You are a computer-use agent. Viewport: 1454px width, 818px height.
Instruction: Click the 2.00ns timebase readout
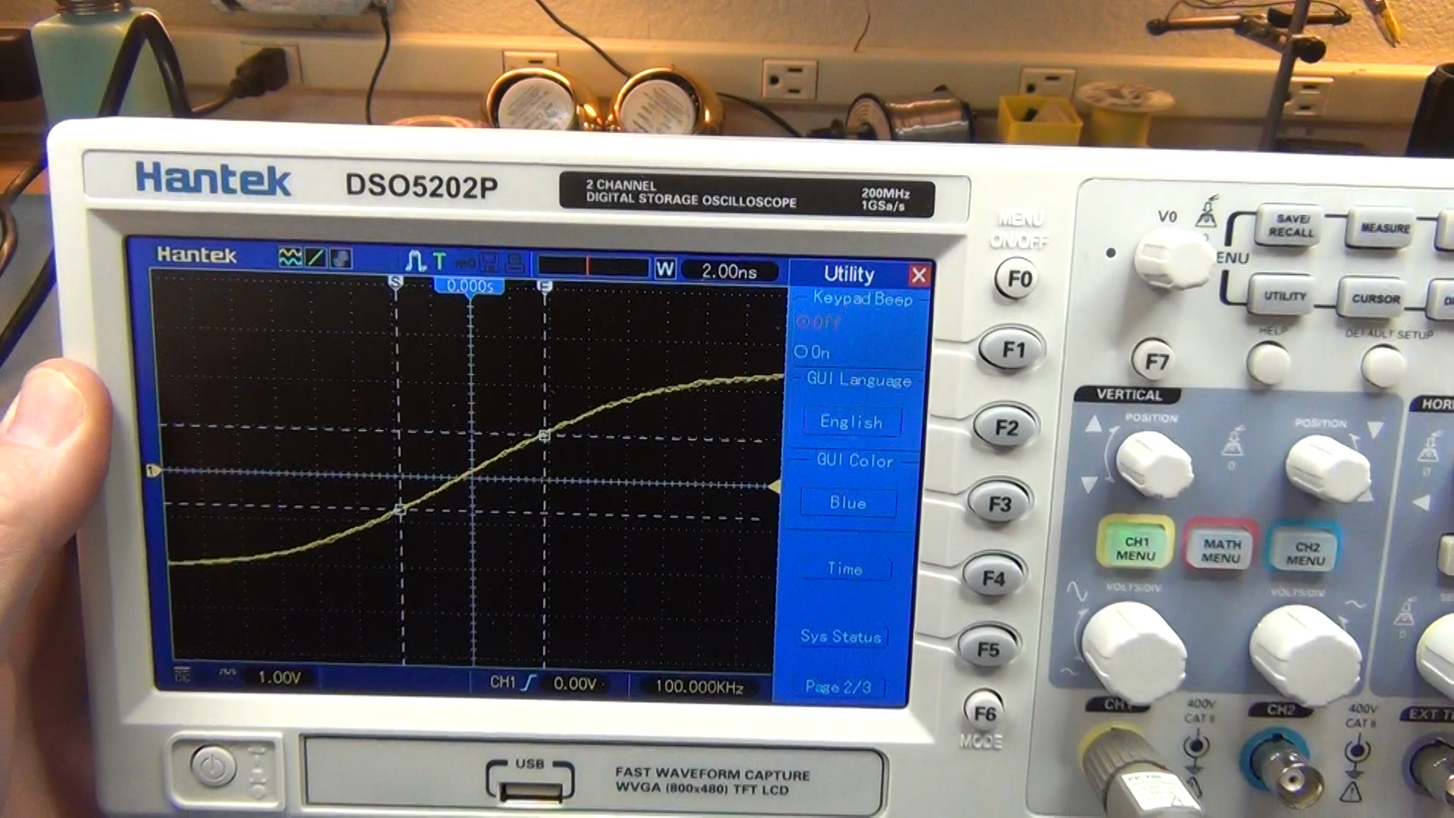(729, 271)
